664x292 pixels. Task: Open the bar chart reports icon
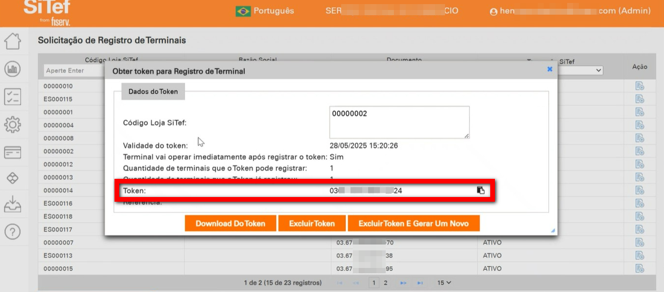click(x=12, y=69)
